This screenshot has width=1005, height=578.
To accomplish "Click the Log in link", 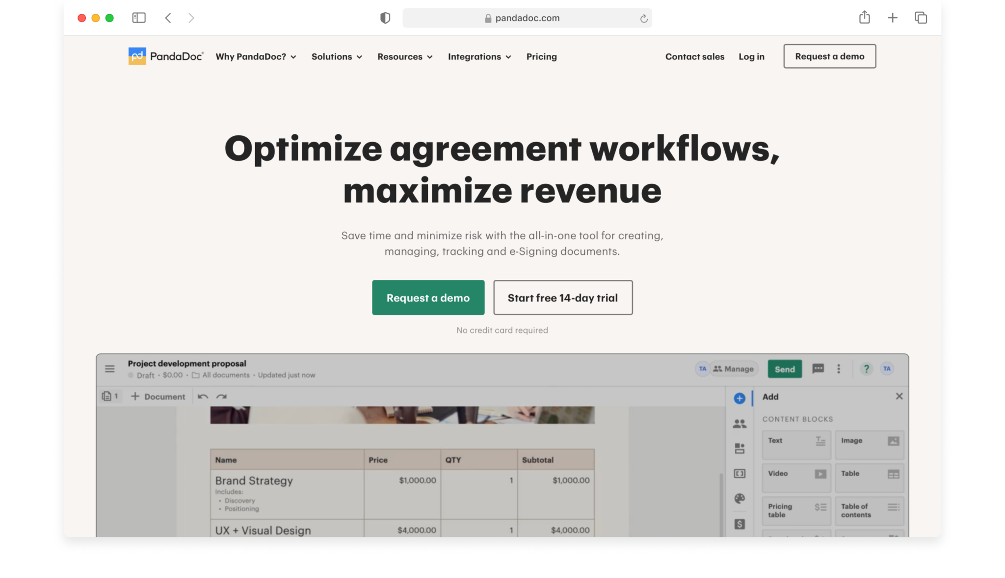I will (751, 56).
